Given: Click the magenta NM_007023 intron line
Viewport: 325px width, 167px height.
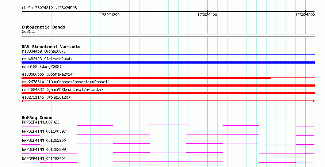Looking at the screenshot, I should [x=168, y=125].
